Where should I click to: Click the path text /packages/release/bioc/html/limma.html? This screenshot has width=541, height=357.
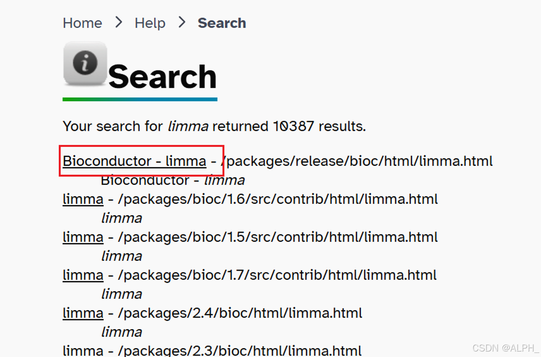356,161
